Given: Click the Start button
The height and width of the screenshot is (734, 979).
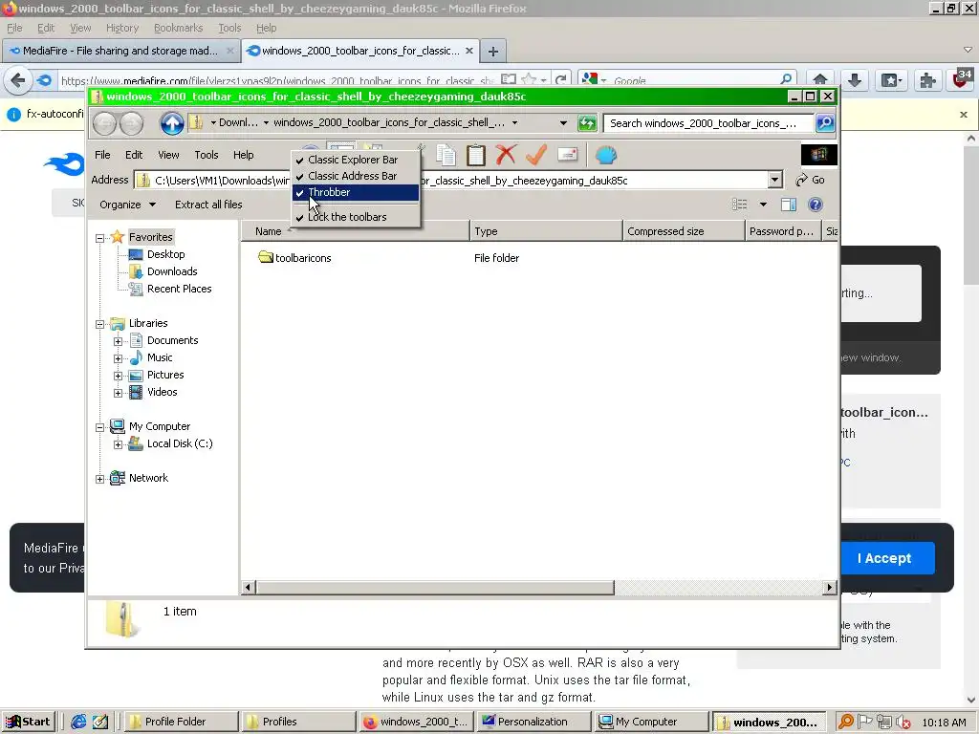Looking at the screenshot, I should click(x=29, y=722).
